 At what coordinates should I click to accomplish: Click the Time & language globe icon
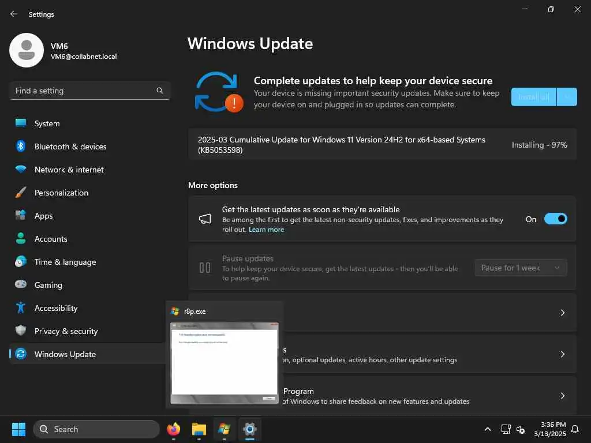click(21, 261)
